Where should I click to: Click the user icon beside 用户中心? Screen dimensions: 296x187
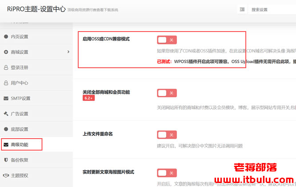[x=6, y=83]
